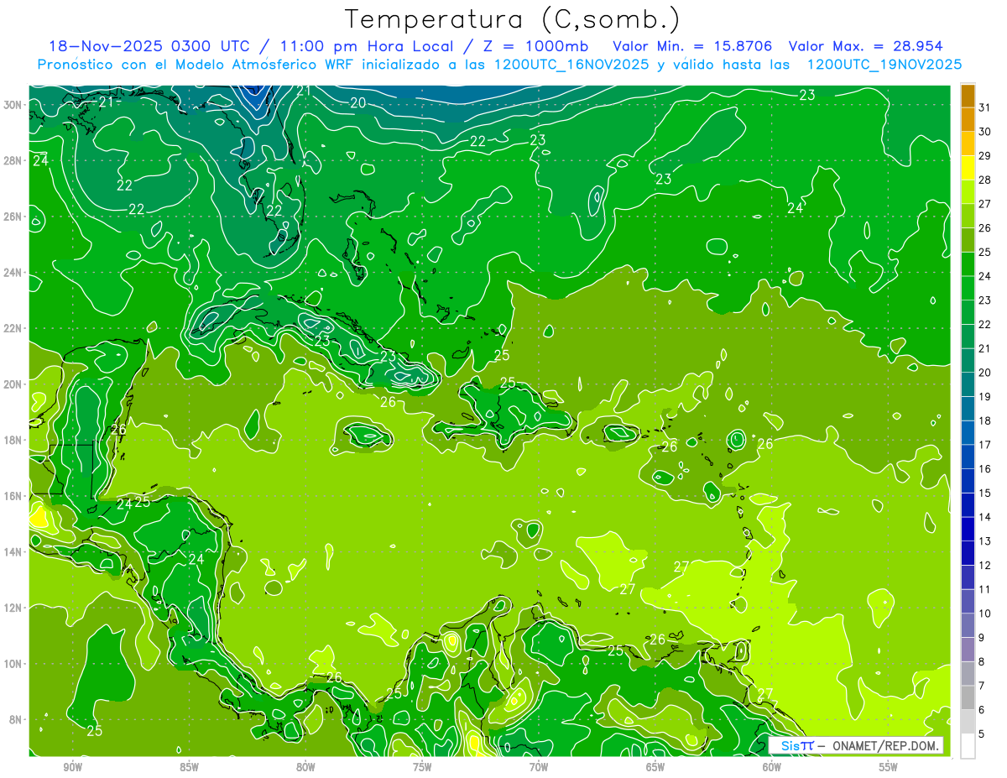The width and height of the screenshot is (1007, 778).
Task: Click the '5' label on the color scale
Action: [x=982, y=734]
